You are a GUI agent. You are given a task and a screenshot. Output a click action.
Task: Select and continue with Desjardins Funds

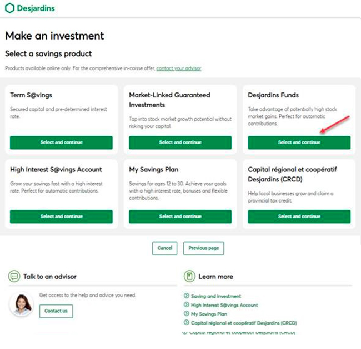pos(299,142)
